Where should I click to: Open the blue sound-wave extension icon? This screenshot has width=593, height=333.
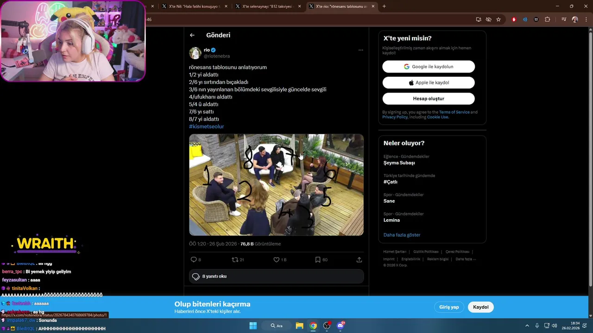tap(525, 19)
